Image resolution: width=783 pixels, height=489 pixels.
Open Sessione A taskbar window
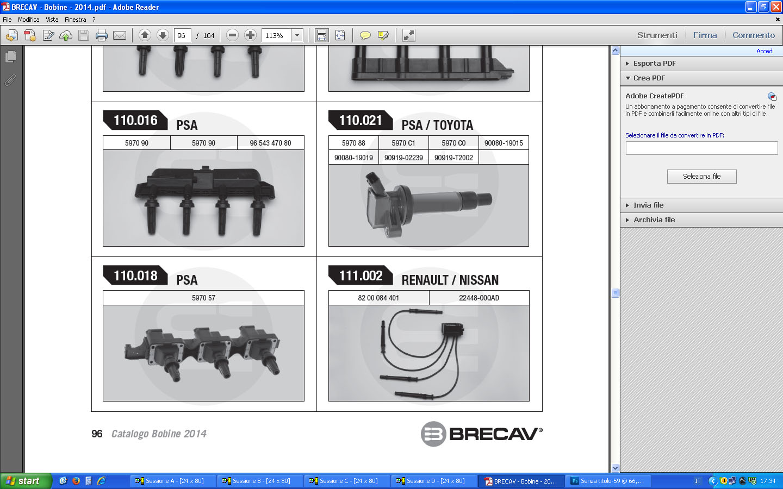(x=173, y=481)
